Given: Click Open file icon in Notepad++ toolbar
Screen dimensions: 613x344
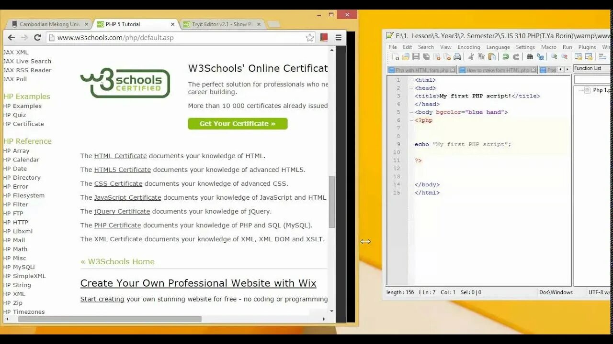Looking at the screenshot, I should point(406,57).
